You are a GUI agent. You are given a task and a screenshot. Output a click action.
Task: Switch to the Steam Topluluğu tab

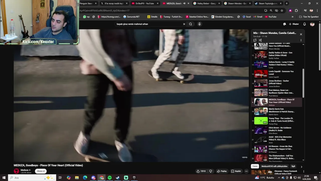[x=268, y=4]
